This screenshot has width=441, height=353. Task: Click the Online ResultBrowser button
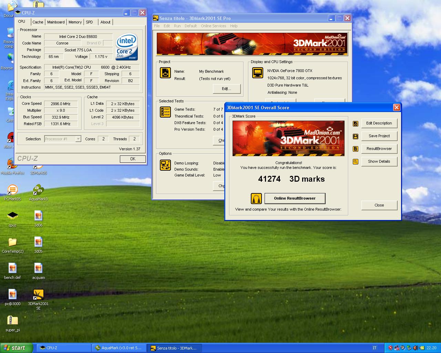tap(295, 199)
